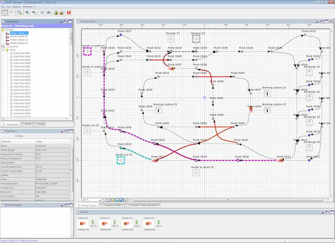
Task: Click the Goods in south 01 location icon
Action: point(196,173)
